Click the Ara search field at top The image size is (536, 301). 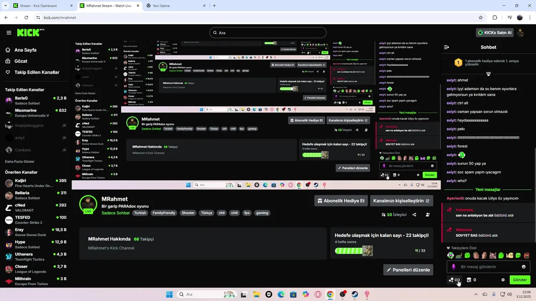268,33
